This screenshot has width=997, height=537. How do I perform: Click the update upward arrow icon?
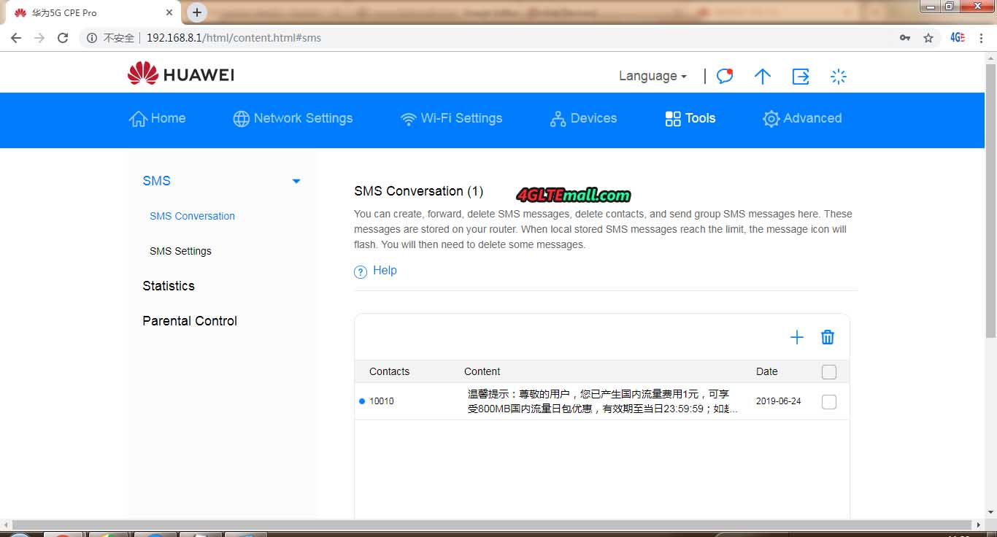pyautogui.click(x=762, y=76)
